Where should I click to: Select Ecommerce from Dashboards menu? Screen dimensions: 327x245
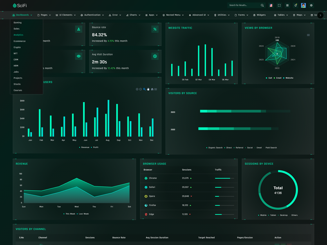tap(20, 41)
